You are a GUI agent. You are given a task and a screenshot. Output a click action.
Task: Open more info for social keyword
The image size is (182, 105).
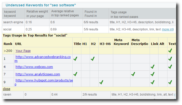[x=168, y=29]
